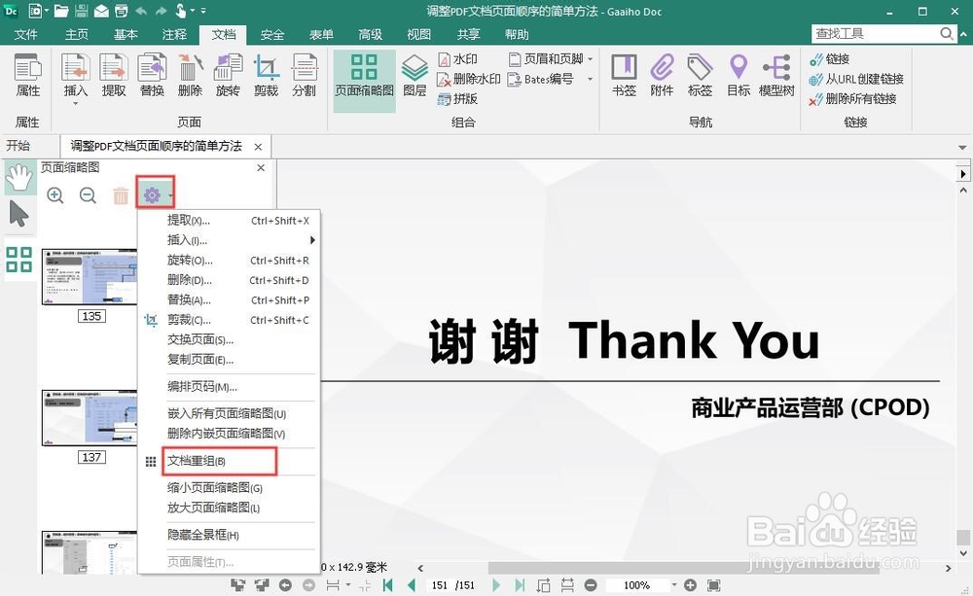Zoom out thumbnails with magnifier minus icon

(x=89, y=196)
